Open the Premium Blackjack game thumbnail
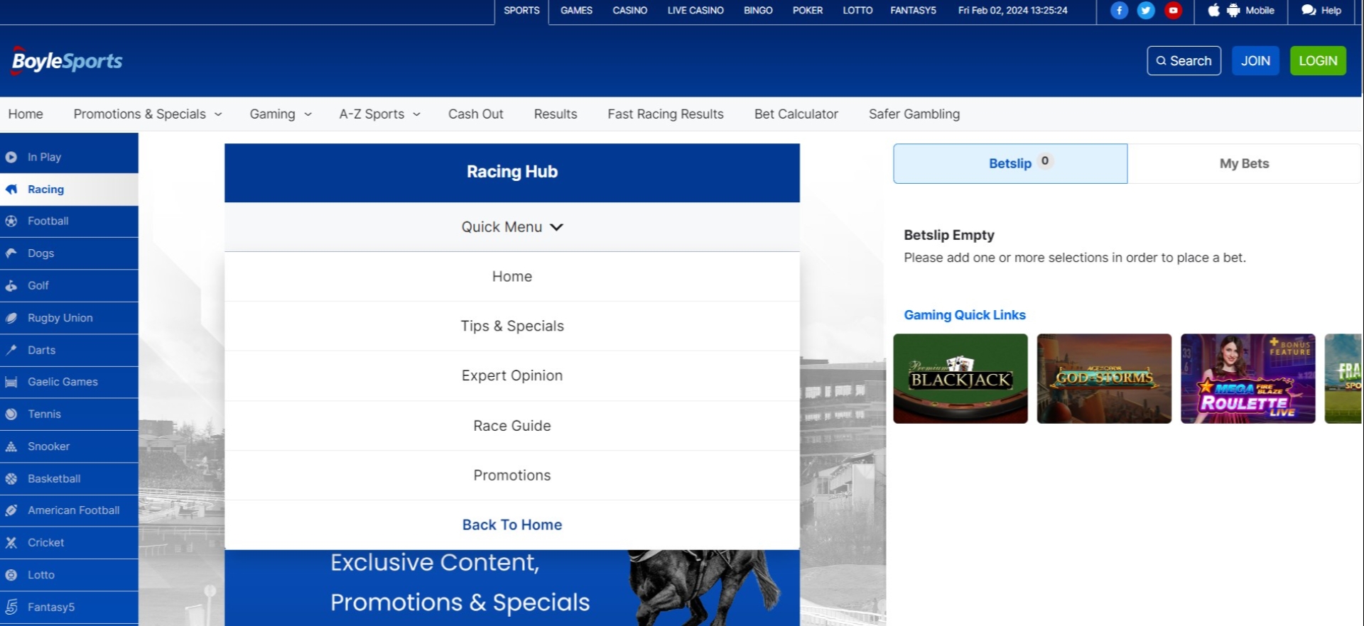Viewport: 1364px width, 626px height. 960,379
